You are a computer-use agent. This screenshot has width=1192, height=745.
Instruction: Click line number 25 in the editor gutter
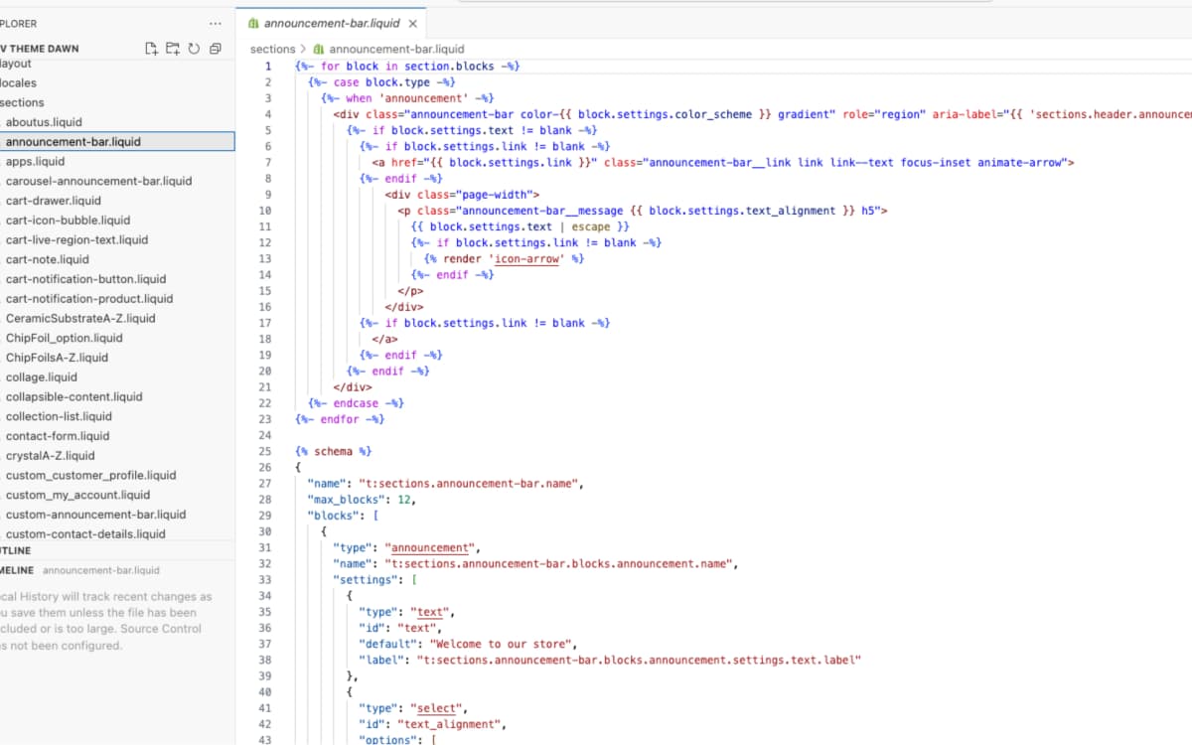point(266,450)
